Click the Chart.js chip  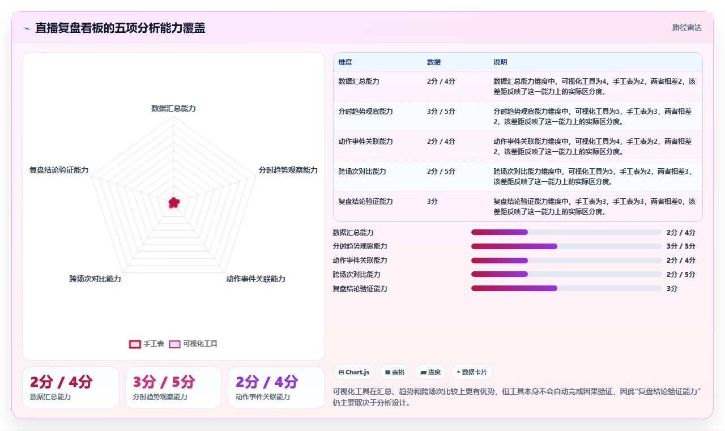[354, 372]
